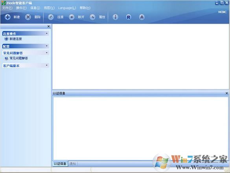Click the round 'R' toolbar icon
This screenshot has height=173, width=230.
129,17
